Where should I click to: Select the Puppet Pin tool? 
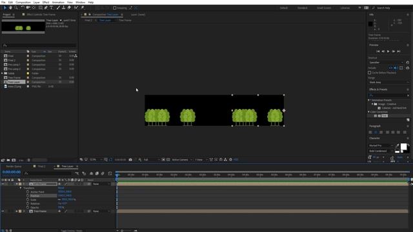click(x=82, y=8)
